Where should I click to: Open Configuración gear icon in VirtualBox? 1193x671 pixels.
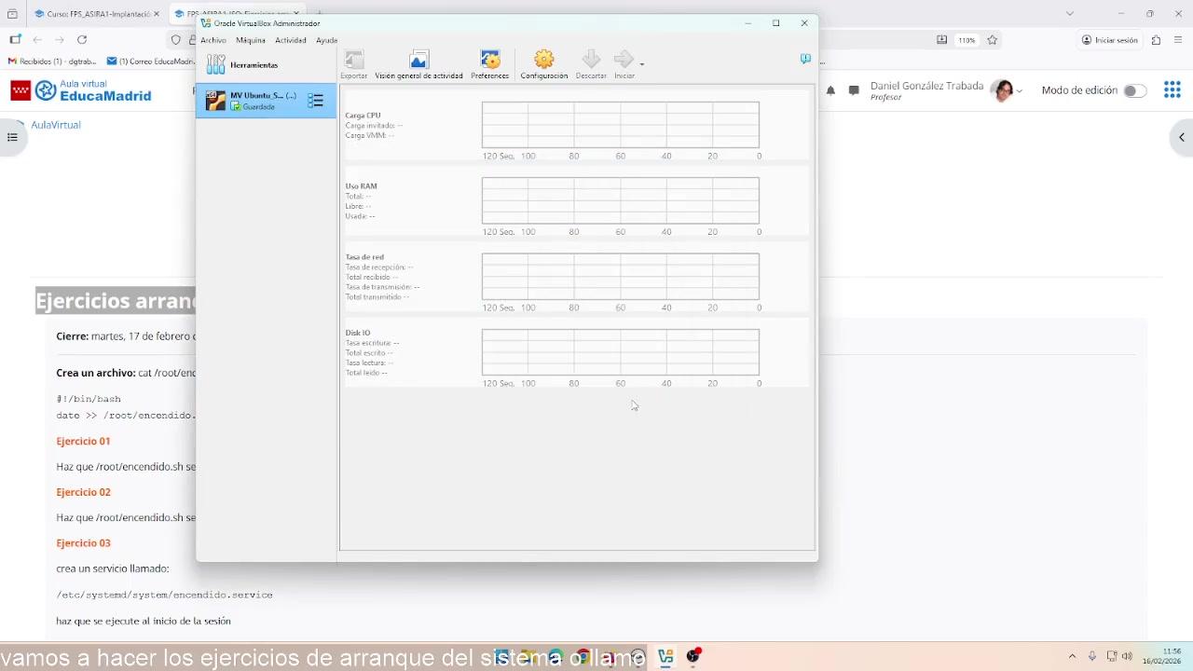(x=544, y=61)
